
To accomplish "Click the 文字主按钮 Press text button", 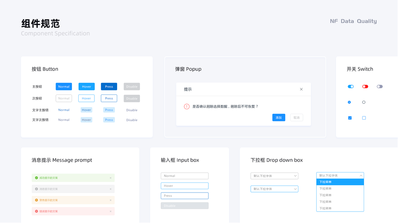I will 109,110.
